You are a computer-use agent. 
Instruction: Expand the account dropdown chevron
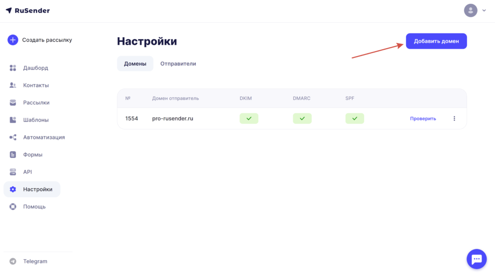(484, 11)
